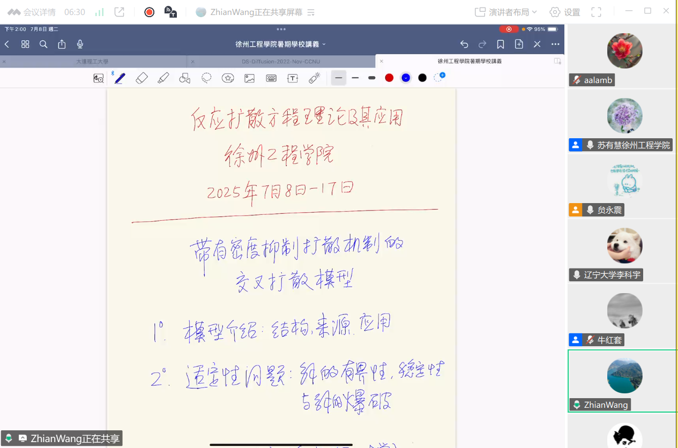Activate the laser pointer tool
Screen dimensions: 678x448
pos(315,78)
